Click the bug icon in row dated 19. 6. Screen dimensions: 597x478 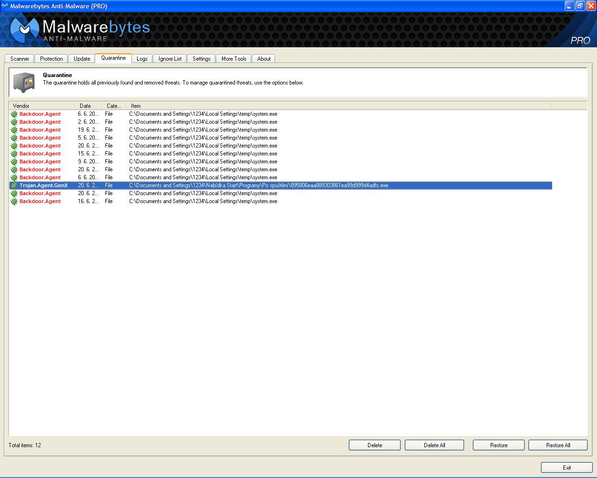coord(14,130)
